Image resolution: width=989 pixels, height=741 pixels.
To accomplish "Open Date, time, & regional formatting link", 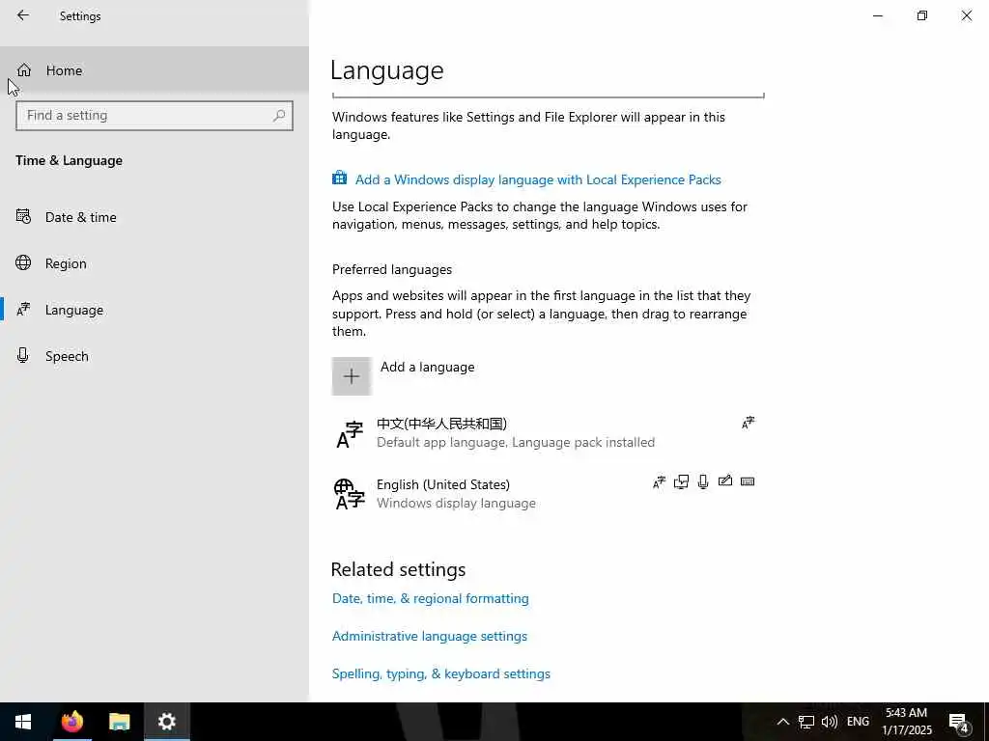I will [x=430, y=598].
